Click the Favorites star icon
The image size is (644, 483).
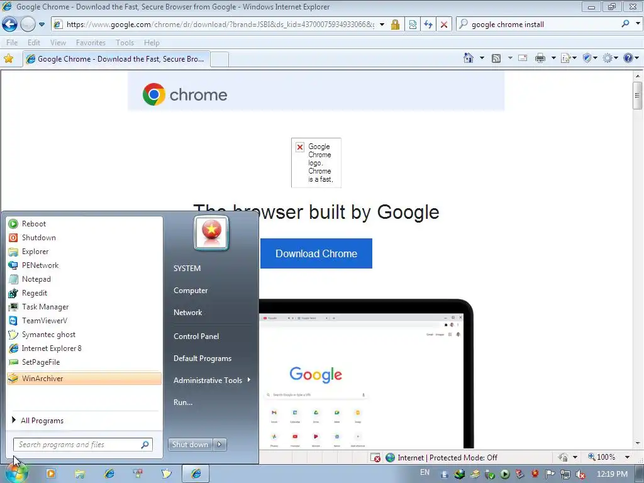[8, 58]
